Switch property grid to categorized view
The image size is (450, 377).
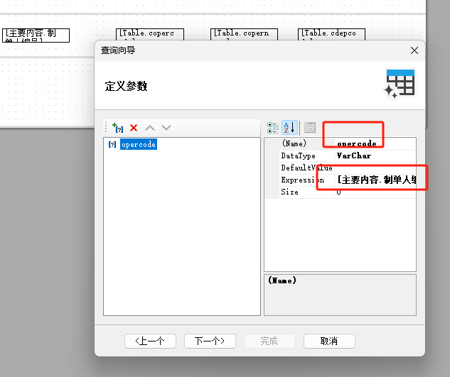273,128
